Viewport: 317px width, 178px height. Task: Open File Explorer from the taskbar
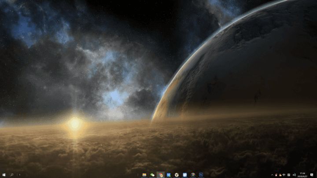click(x=144, y=175)
